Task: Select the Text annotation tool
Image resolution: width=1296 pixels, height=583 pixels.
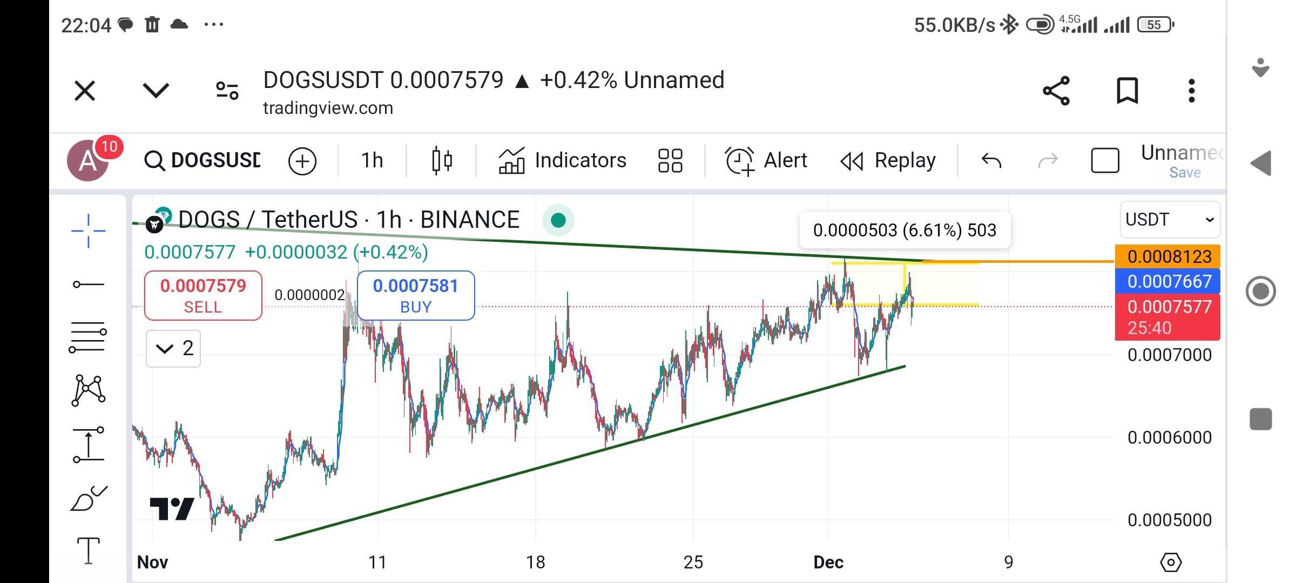Action: [89, 551]
